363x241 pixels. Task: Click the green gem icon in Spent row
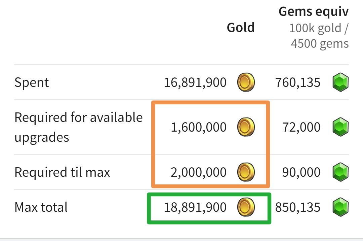point(340,82)
